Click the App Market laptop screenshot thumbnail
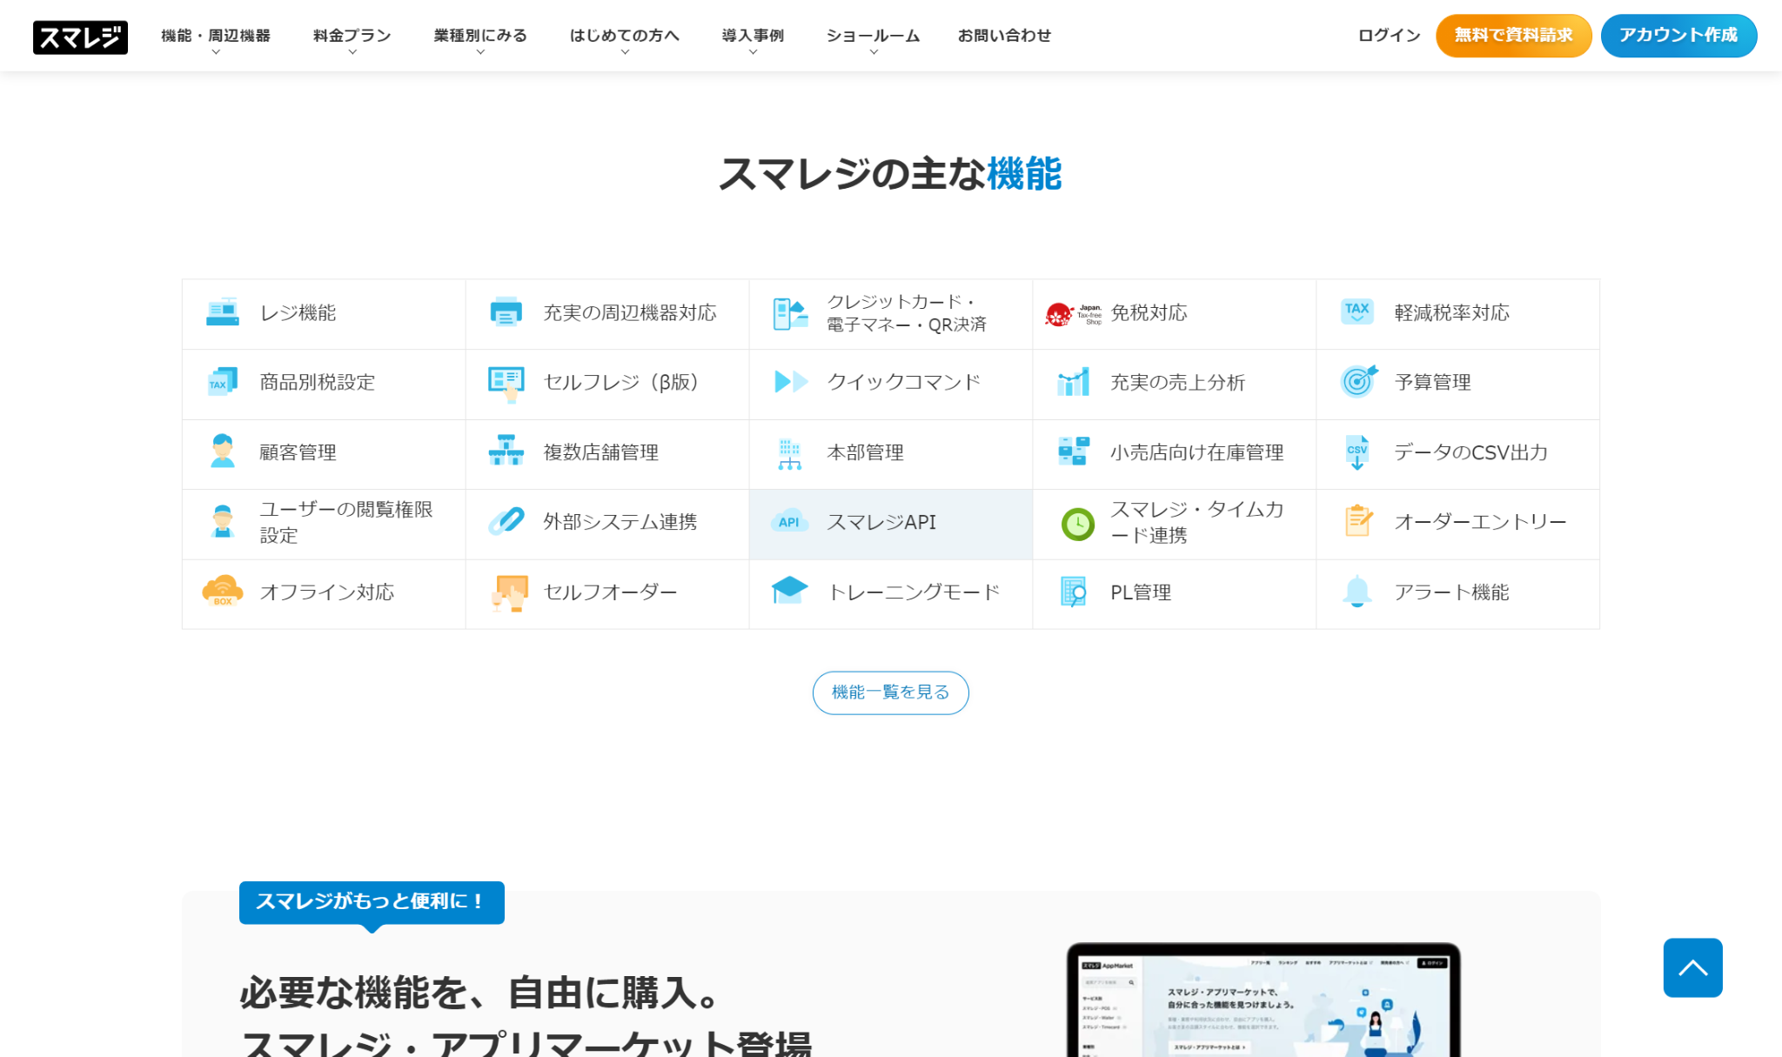This screenshot has height=1057, width=1782. tap(1263, 1000)
